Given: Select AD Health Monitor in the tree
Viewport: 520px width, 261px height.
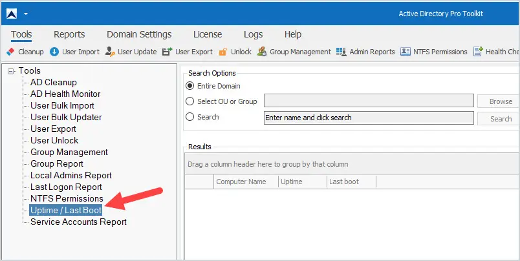Looking at the screenshot, I should point(65,94).
